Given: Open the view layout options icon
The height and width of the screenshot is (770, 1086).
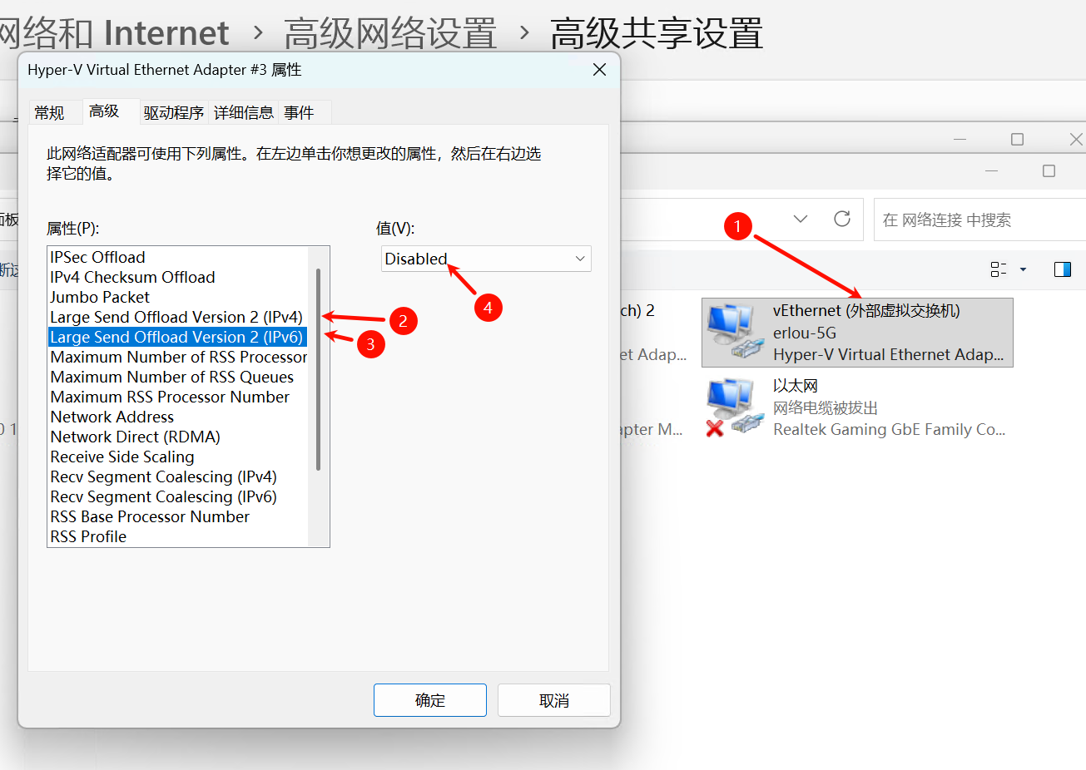Looking at the screenshot, I should (x=999, y=269).
